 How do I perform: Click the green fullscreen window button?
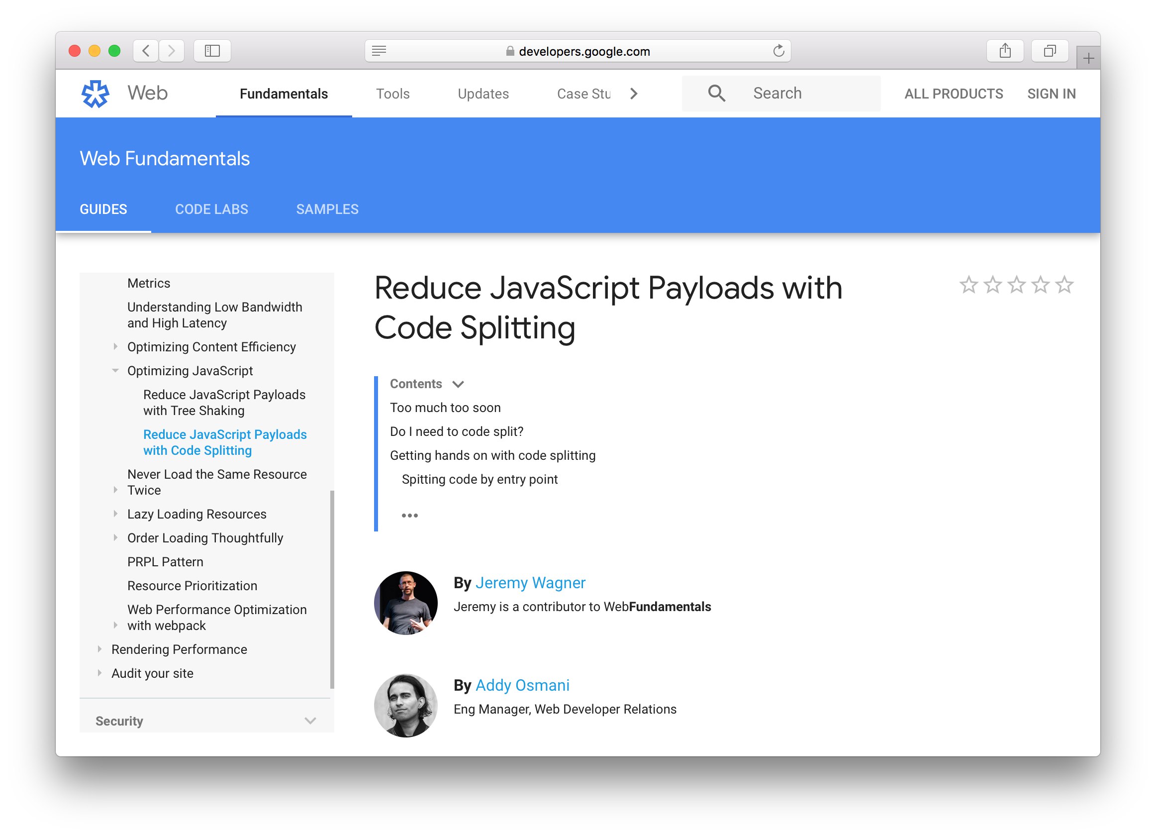pyautogui.click(x=115, y=51)
